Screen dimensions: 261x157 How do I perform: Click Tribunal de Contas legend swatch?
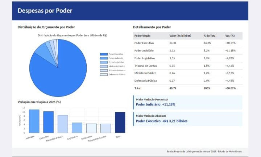pyautogui.click(x=104, y=70)
